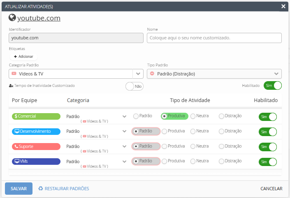Choose Produtiva radio for Suporte
The height and width of the screenshot is (198, 290).
[164, 146]
